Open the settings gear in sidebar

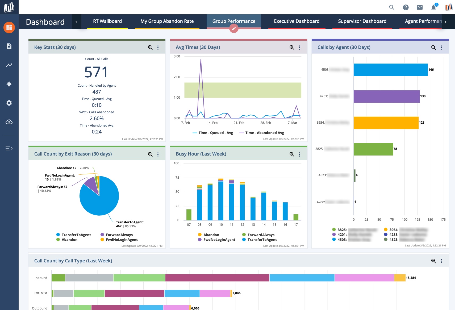9,103
